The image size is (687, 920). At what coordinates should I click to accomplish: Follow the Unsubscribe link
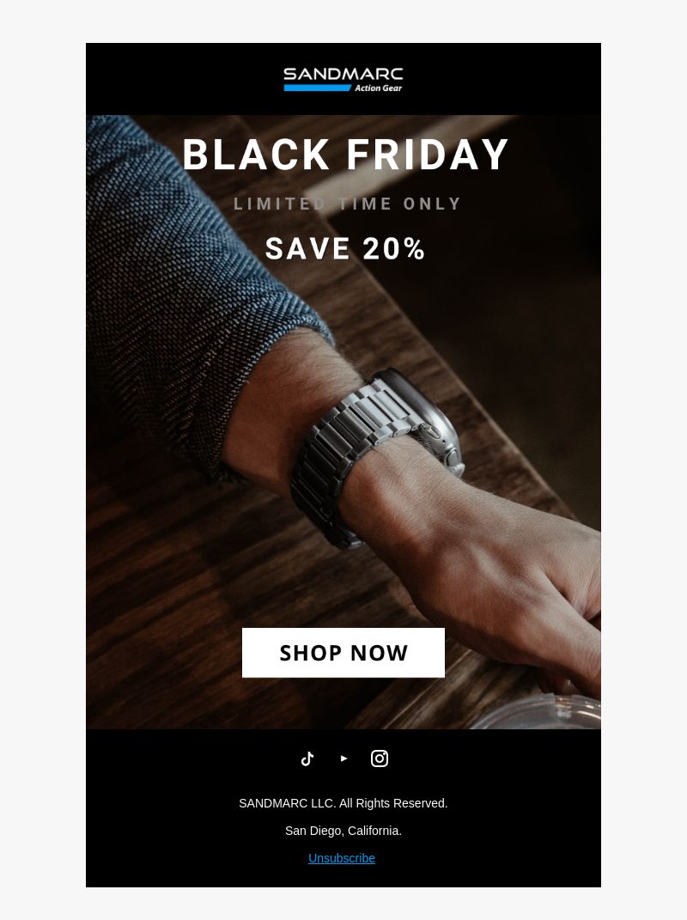(342, 858)
